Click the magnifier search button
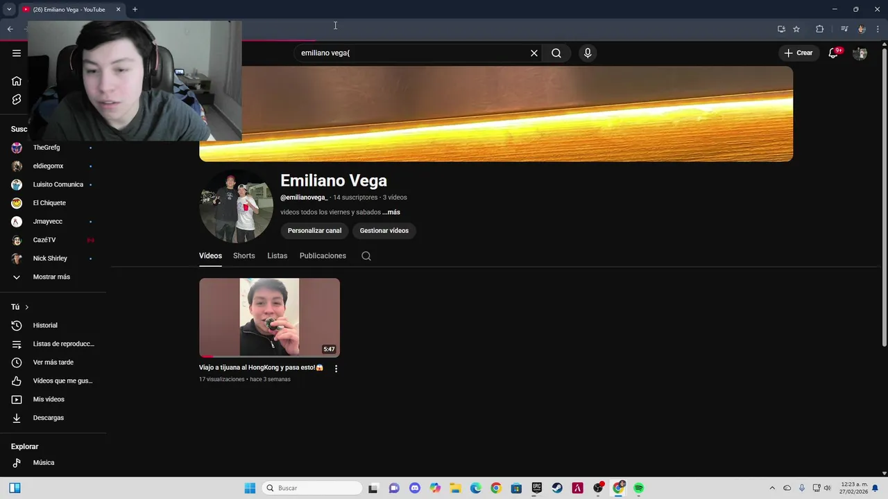Image resolution: width=888 pixels, height=499 pixels. 556,53
